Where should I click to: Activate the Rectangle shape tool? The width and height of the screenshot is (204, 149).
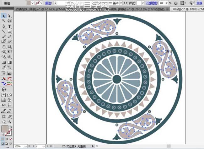pyautogui.click(x=10, y=32)
